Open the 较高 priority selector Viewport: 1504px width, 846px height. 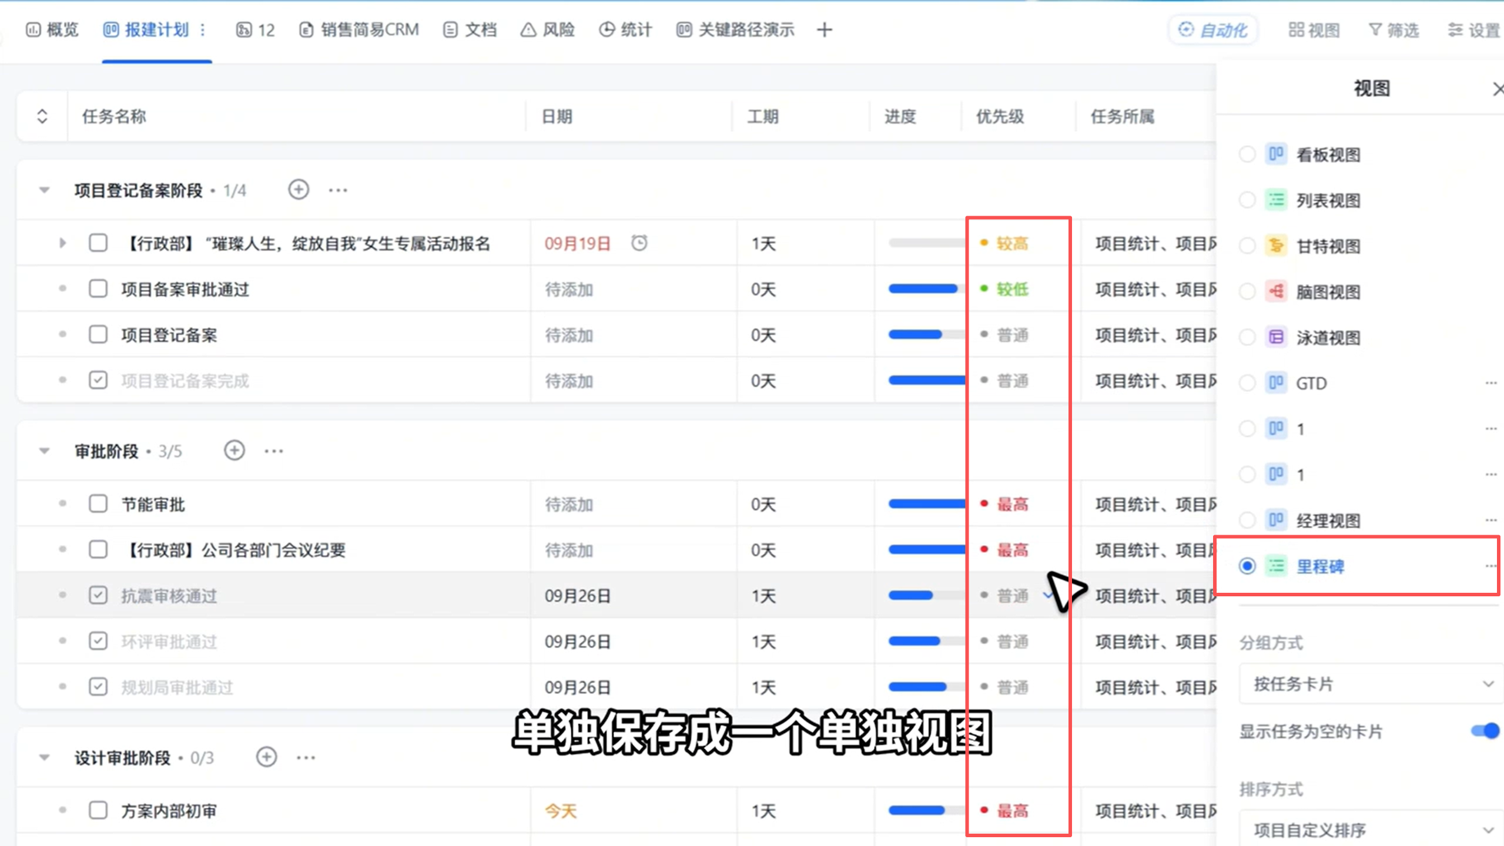coord(1004,243)
